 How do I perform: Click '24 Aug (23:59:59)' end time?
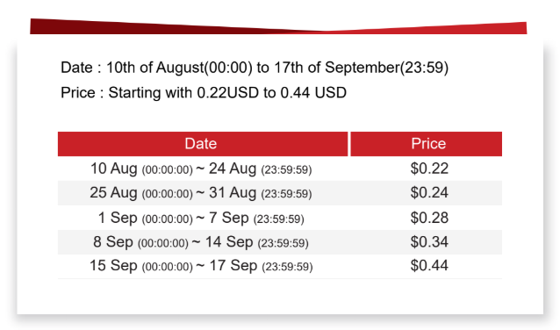261,169
